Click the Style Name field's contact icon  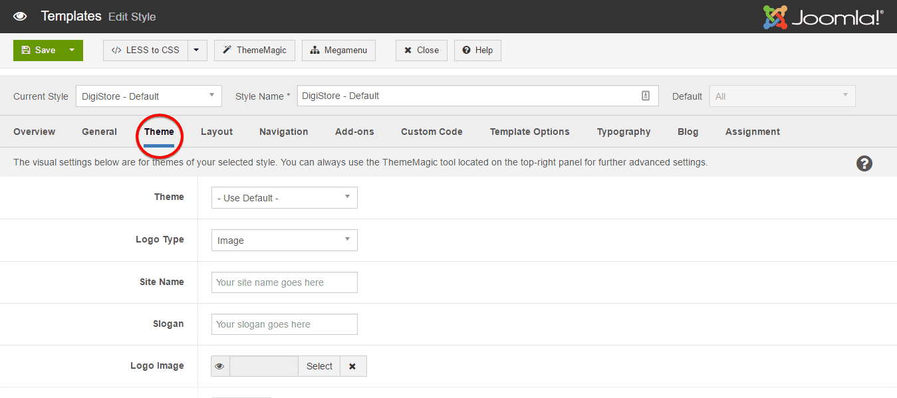click(645, 96)
